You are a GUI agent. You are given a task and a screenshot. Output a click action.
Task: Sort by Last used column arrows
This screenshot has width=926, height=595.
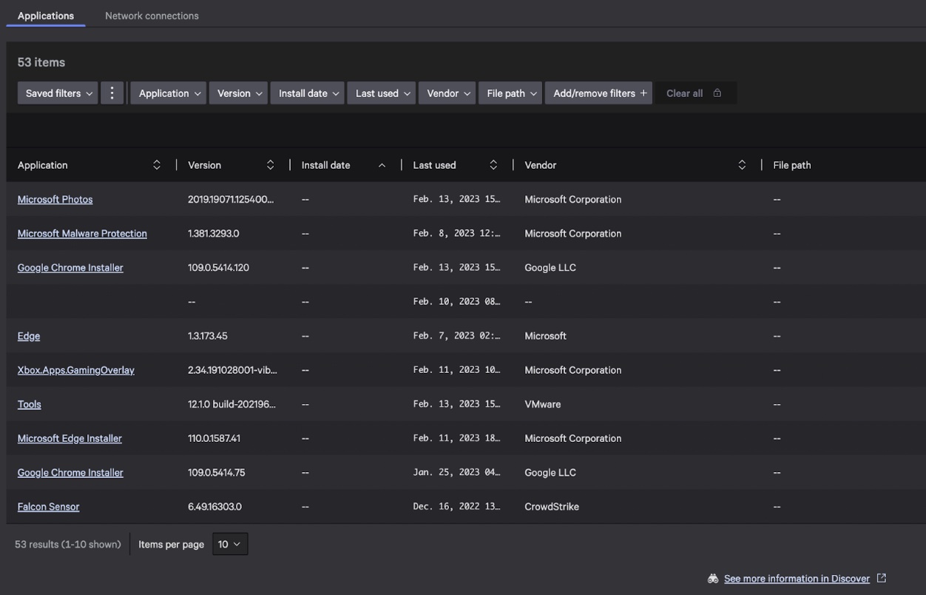[x=493, y=165]
